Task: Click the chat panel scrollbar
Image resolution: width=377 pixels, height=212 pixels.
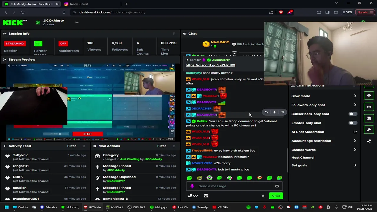Action: click(x=287, y=160)
